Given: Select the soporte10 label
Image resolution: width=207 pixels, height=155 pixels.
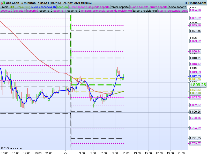Looking at the screenshot, I should [46, 11].
